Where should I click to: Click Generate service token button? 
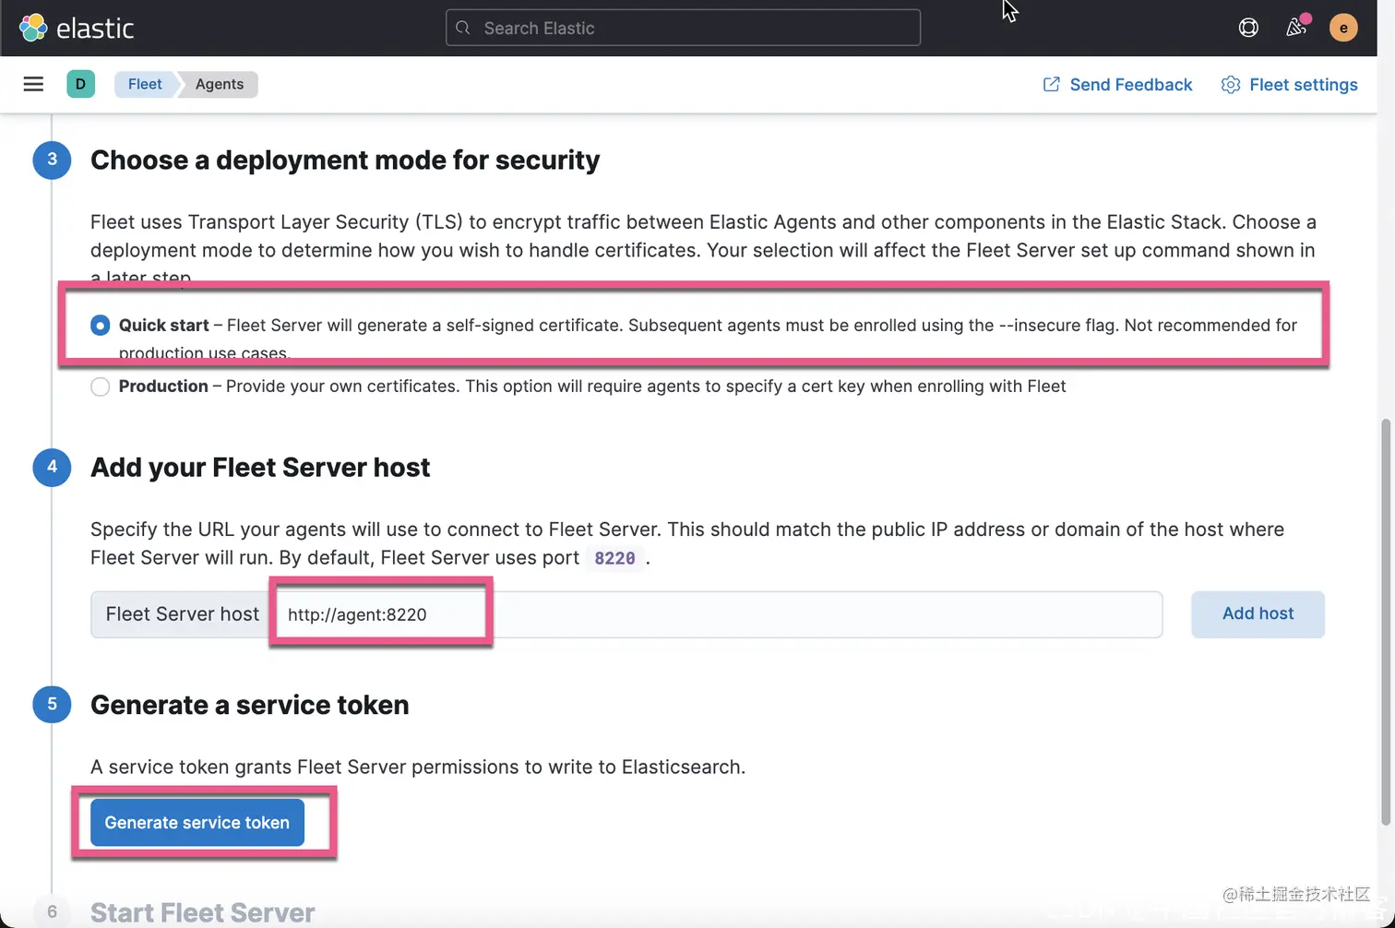197,823
